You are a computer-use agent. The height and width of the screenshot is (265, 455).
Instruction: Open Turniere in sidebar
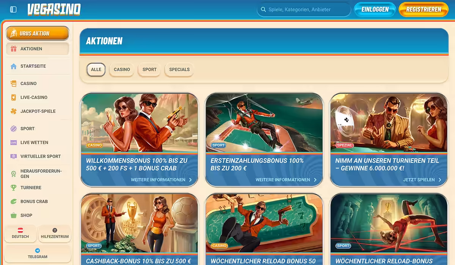pyautogui.click(x=38, y=188)
